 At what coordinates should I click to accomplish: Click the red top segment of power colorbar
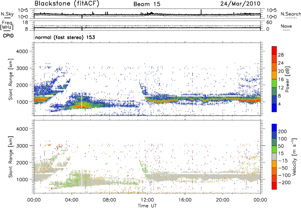click(274, 51)
